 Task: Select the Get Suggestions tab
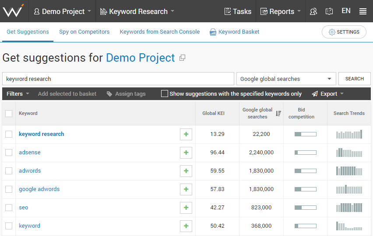point(28,32)
